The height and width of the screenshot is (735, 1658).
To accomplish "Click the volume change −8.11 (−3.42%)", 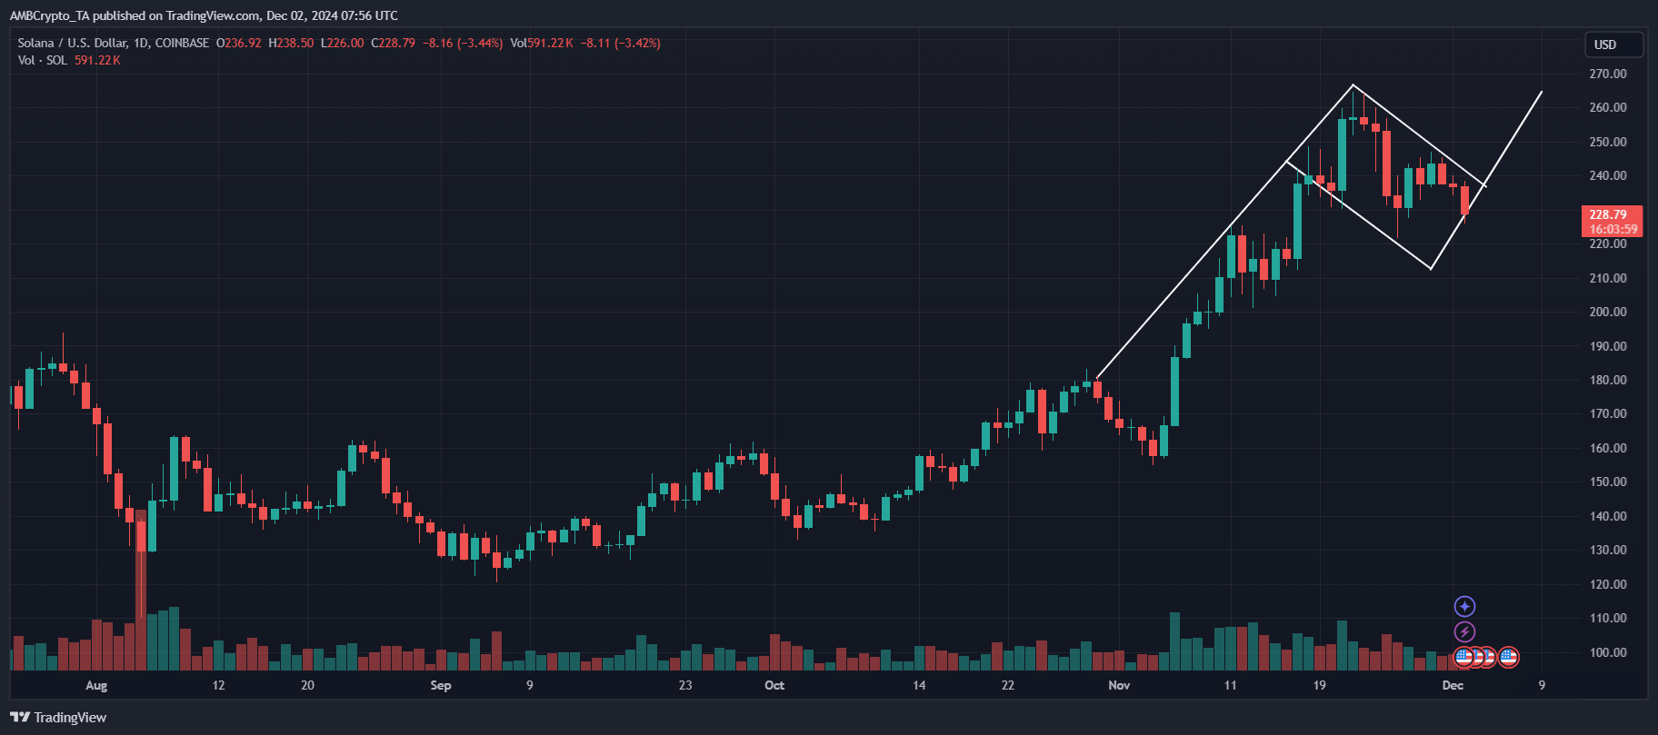I will 622,43.
